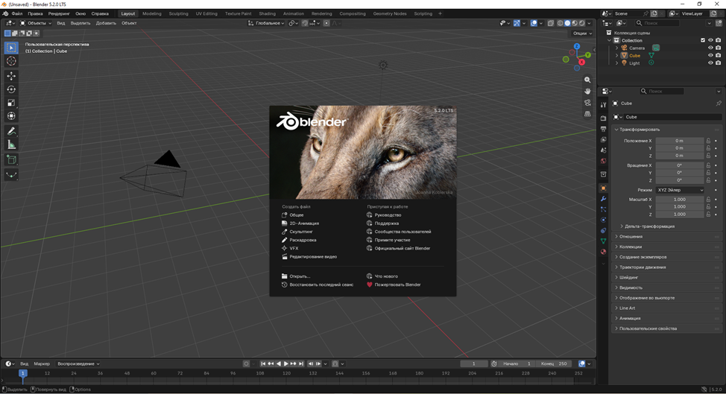The image size is (726, 394).
Task: Select the Measure tool
Action: coord(12,144)
